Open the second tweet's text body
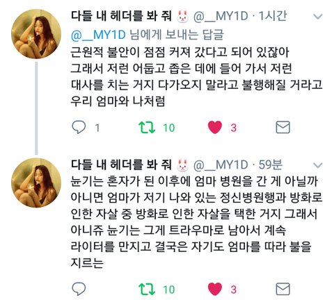This screenshot has width=334, height=302. click(196, 222)
